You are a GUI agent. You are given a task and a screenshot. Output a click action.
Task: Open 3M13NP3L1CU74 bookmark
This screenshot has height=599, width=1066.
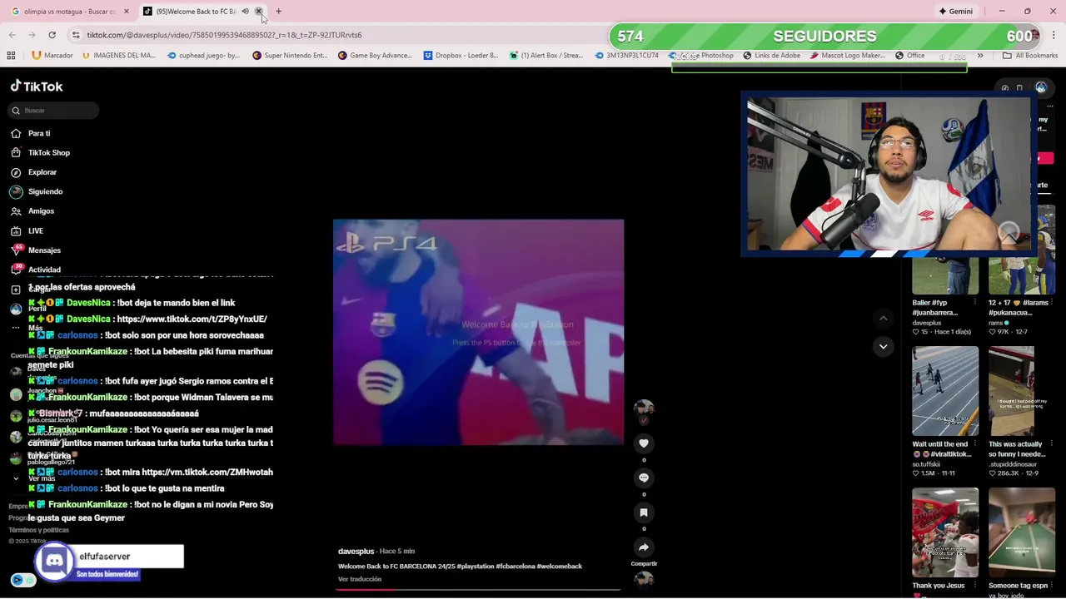(625, 56)
